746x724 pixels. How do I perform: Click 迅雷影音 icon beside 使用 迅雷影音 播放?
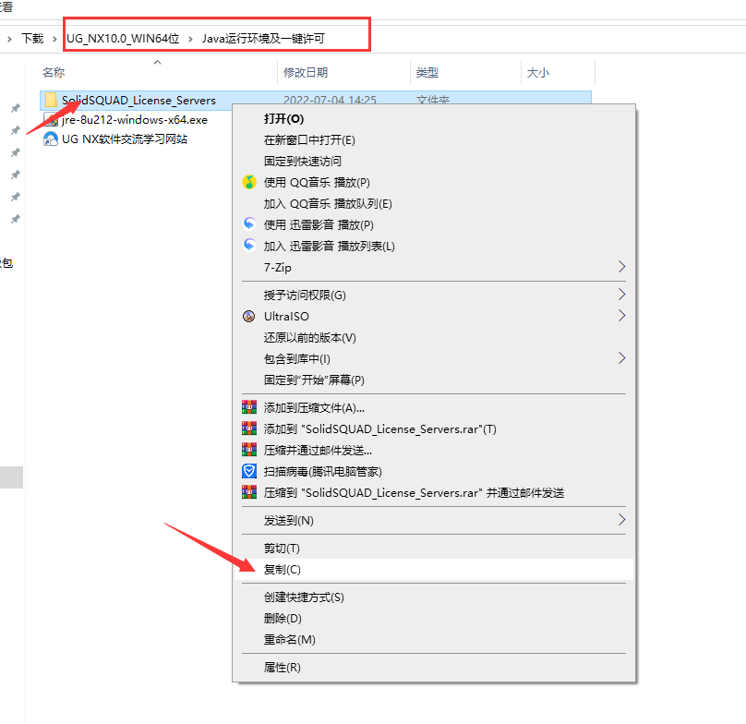click(x=249, y=224)
